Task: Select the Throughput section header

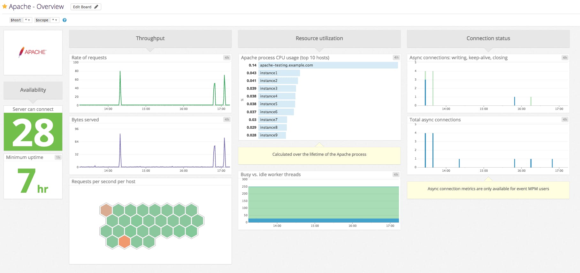Action: click(150, 38)
